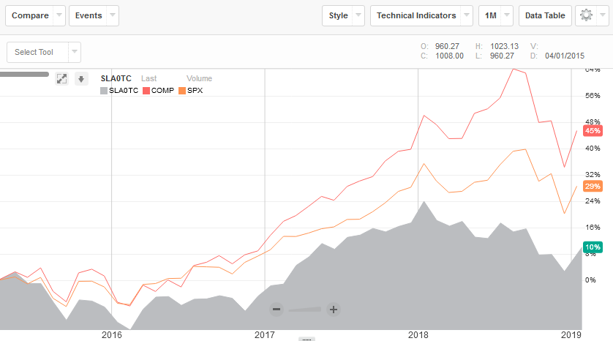The image size is (613, 341).
Task: Click the zoom in plus button
Action: click(x=334, y=310)
